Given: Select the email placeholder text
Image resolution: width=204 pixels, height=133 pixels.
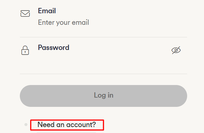Looking at the screenshot, I should [x=63, y=22].
